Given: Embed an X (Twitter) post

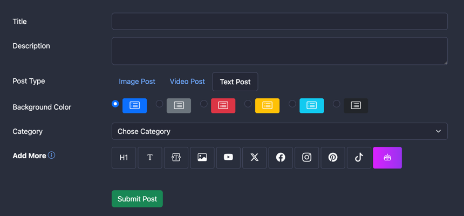Looking at the screenshot, I should (254, 158).
